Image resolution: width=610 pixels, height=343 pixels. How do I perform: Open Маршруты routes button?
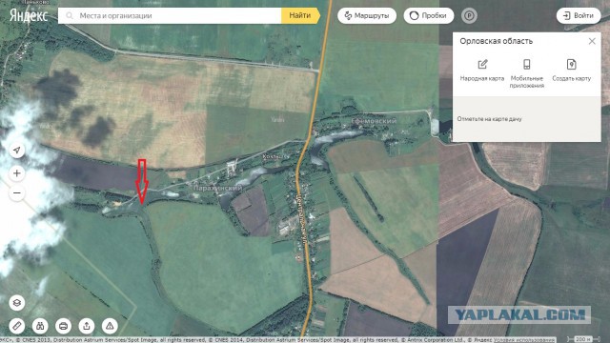[367, 16]
